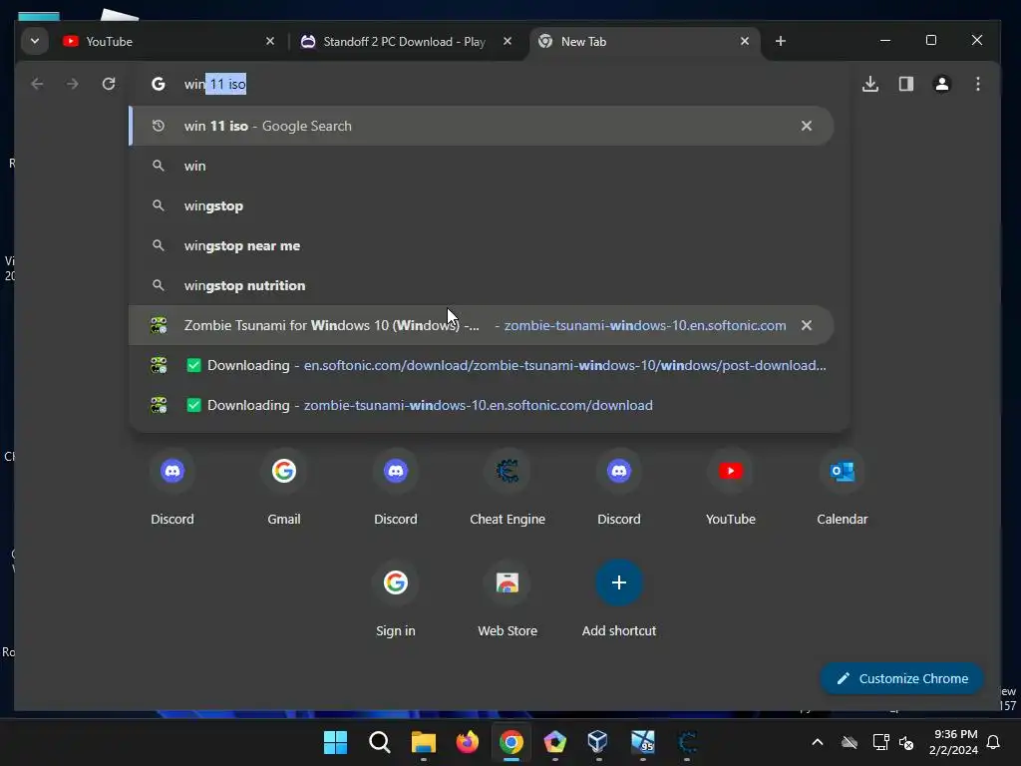Viewport: 1021px width, 766px height.
Task: Remove the win 11 iso history suggestion
Action: 806,126
